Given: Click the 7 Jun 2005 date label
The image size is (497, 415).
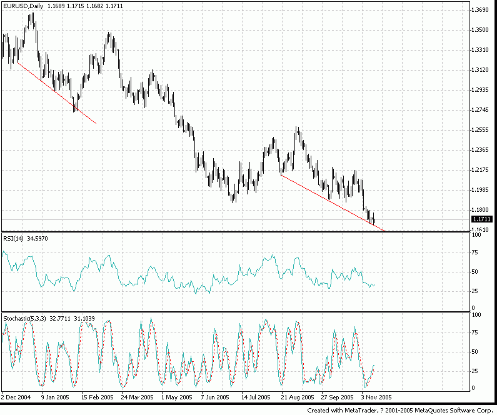Looking at the screenshot, I should point(215,397).
